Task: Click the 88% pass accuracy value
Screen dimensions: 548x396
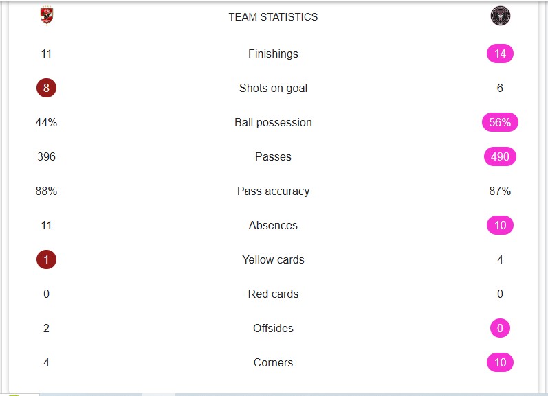Action: coord(46,191)
